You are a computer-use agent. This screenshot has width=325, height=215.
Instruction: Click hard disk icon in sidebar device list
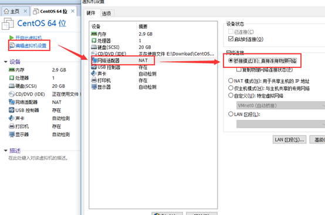[12, 86]
